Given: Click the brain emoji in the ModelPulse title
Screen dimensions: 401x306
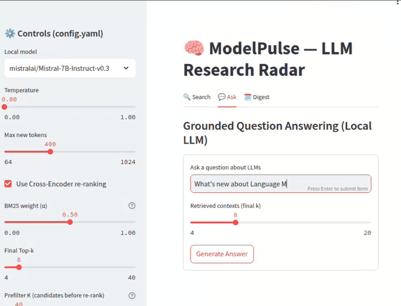Looking at the screenshot, I should click(194, 48).
